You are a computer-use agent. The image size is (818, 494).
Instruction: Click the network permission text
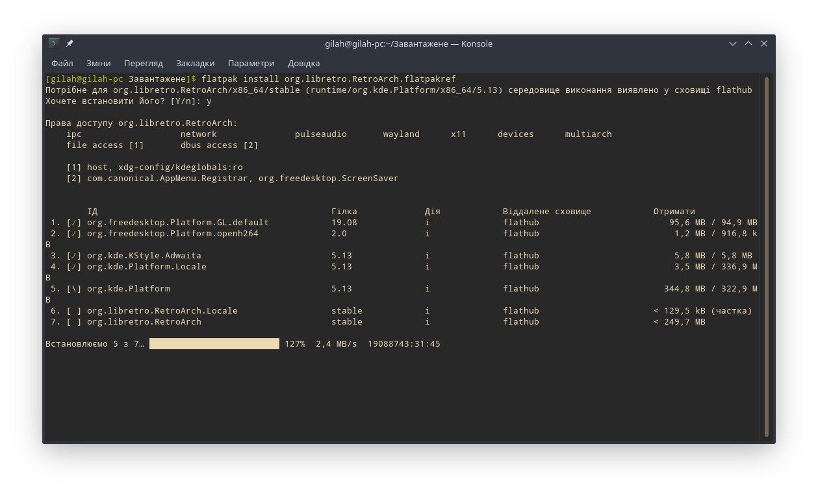pos(198,134)
